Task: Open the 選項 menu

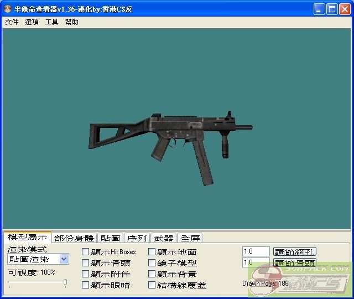Action: click(x=32, y=22)
